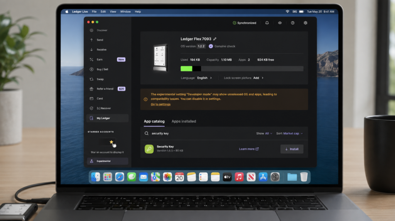Open Music app from the dock

pyautogui.click(x=239, y=177)
